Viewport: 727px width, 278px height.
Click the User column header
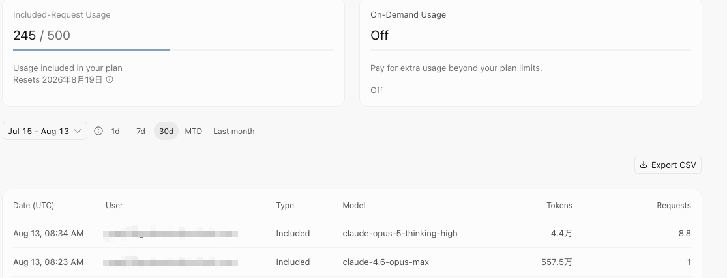(114, 205)
